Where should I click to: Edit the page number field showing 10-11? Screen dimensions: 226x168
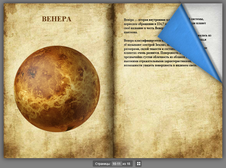tap(117, 164)
